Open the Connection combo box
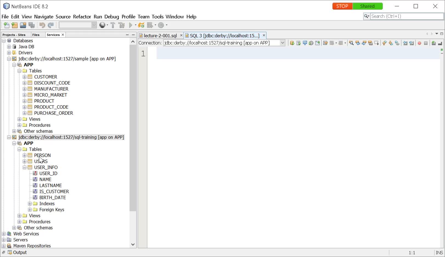The height and width of the screenshot is (257, 445). [x=224, y=43]
